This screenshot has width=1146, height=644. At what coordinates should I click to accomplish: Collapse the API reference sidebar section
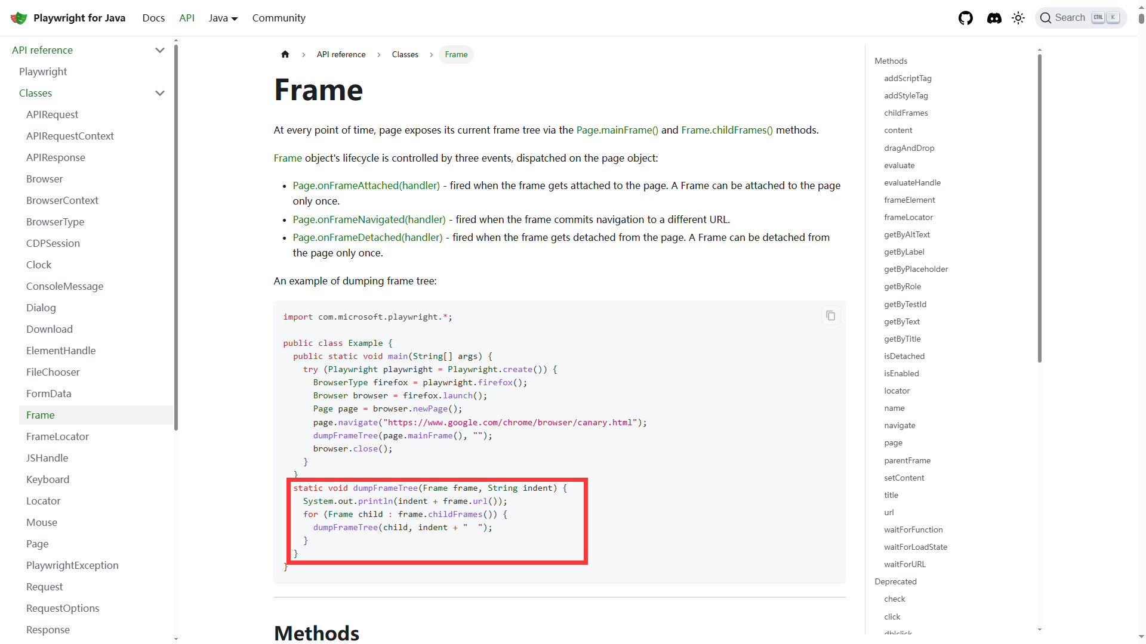coord(159,50)
